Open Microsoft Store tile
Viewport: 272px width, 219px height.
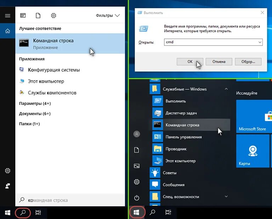254,116
